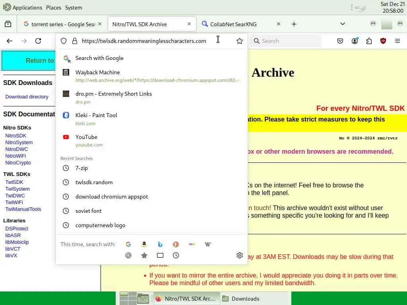The width and height of the screenshot is (407, 305).
Task: View site security padlock info
Action: click(x=75, y=41)
